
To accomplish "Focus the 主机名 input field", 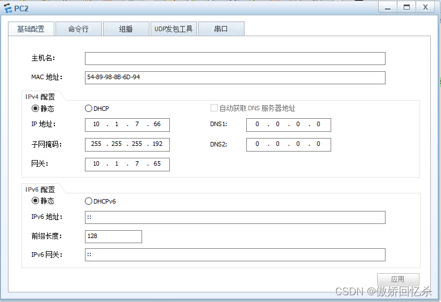I will 235,58.
